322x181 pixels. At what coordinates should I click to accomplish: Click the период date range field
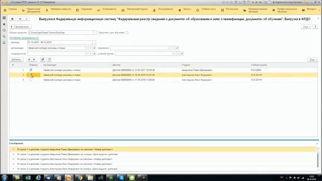click(60, 42)
